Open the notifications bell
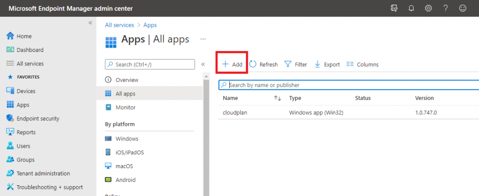Viewport: 479px width, 196px height. (x=411, y=8)
